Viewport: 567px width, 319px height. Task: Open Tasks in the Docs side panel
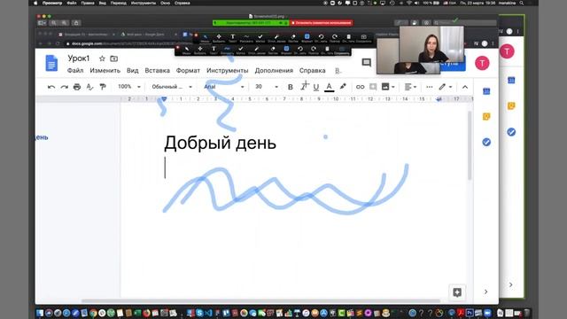[x=486, y=142]
